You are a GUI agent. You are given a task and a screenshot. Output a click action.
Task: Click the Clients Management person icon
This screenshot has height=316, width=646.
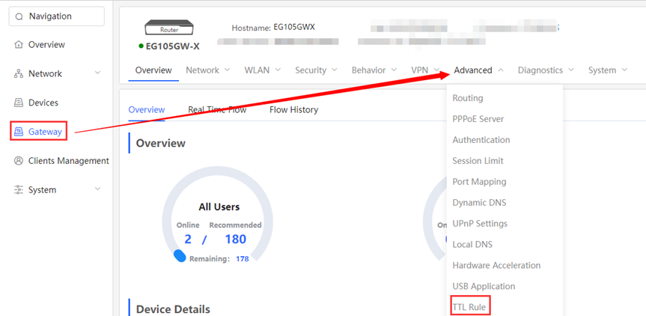point(19,161)
